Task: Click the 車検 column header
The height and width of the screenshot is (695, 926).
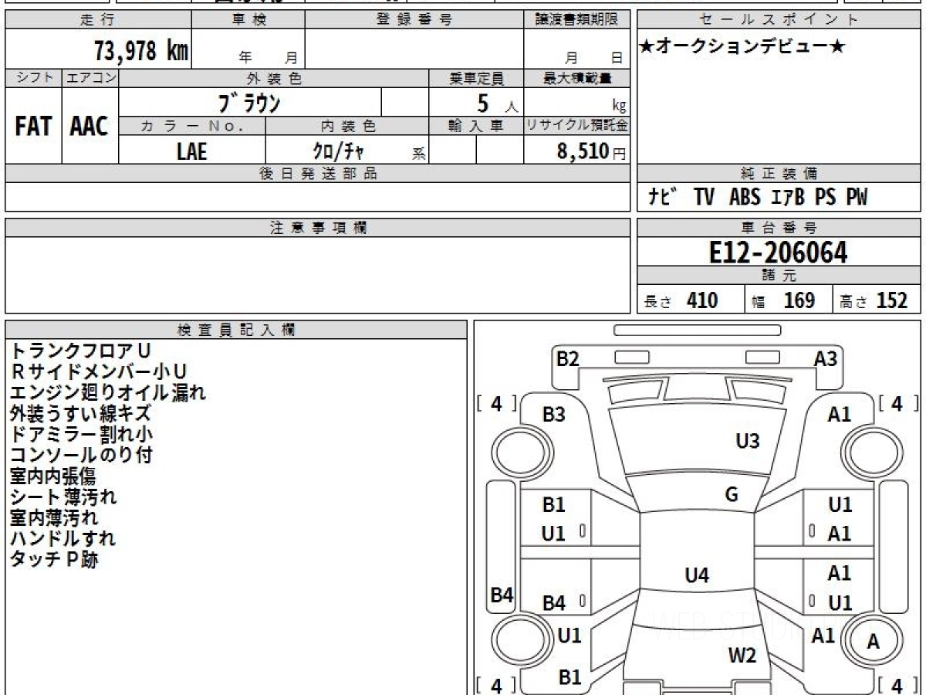Action: (x=248, y=19)
